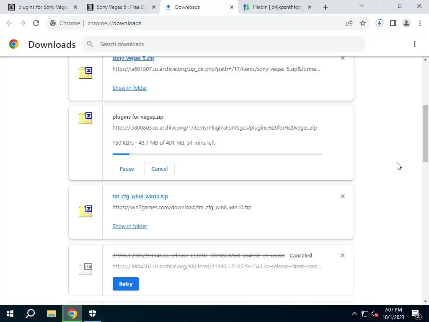
Task: Open the network icon in the system tray
Action: pyautogui.click(x=364, y=314)
